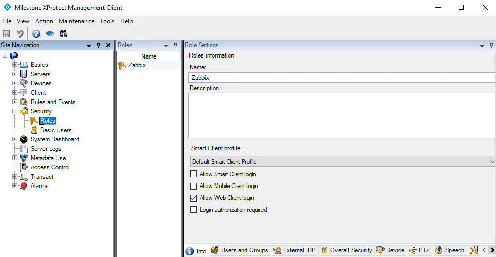
Task: Open the Tools menu
Action: click(107, 21)
